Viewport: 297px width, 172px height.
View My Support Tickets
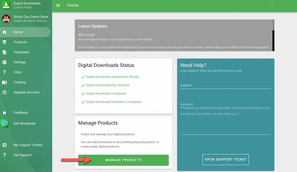(26, 145)
